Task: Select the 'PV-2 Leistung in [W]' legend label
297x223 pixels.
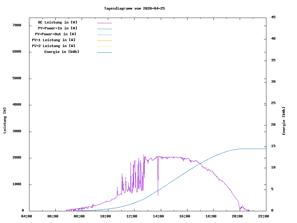Action: pos(54,46)
